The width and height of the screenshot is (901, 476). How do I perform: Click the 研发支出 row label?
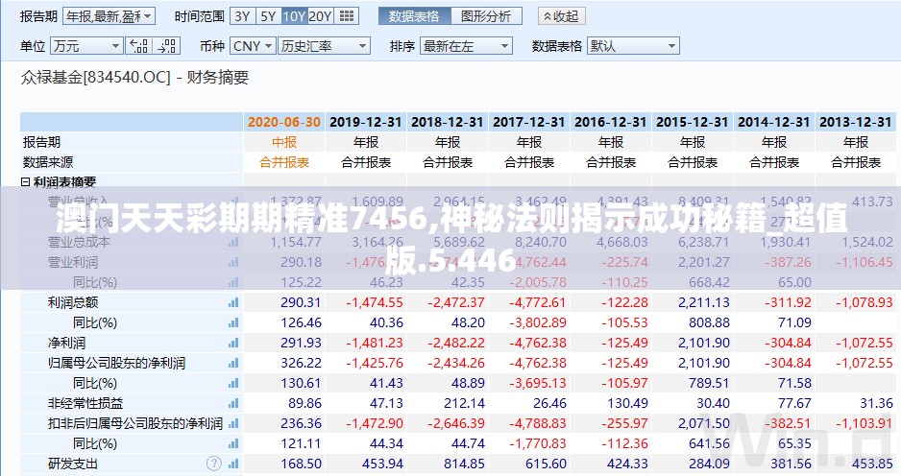(x=73, y=464)
